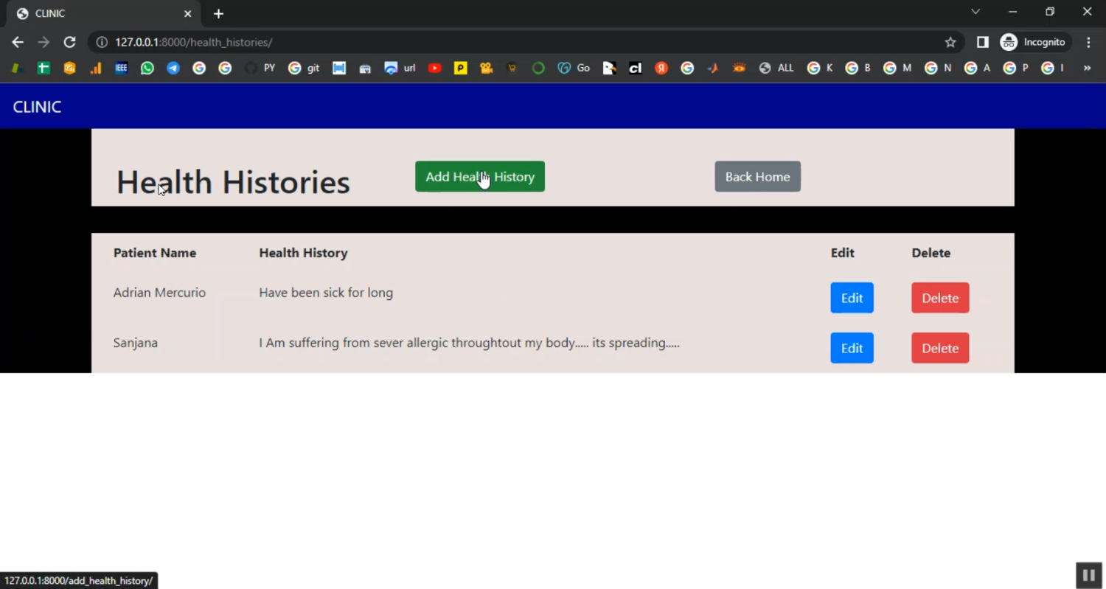Go back to the previous page

click(x=18, y=42)
